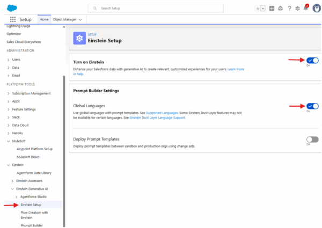Open the Salesforce Help question mark icon
This screenshot has height=228, width=322.
pos(289,9)
